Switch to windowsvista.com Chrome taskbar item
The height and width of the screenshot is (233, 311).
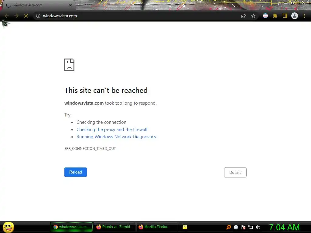(72, 227)
